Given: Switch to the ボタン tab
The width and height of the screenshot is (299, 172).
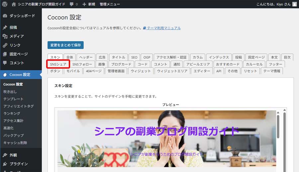Looking at the screenshot, I should click(55, 71).
